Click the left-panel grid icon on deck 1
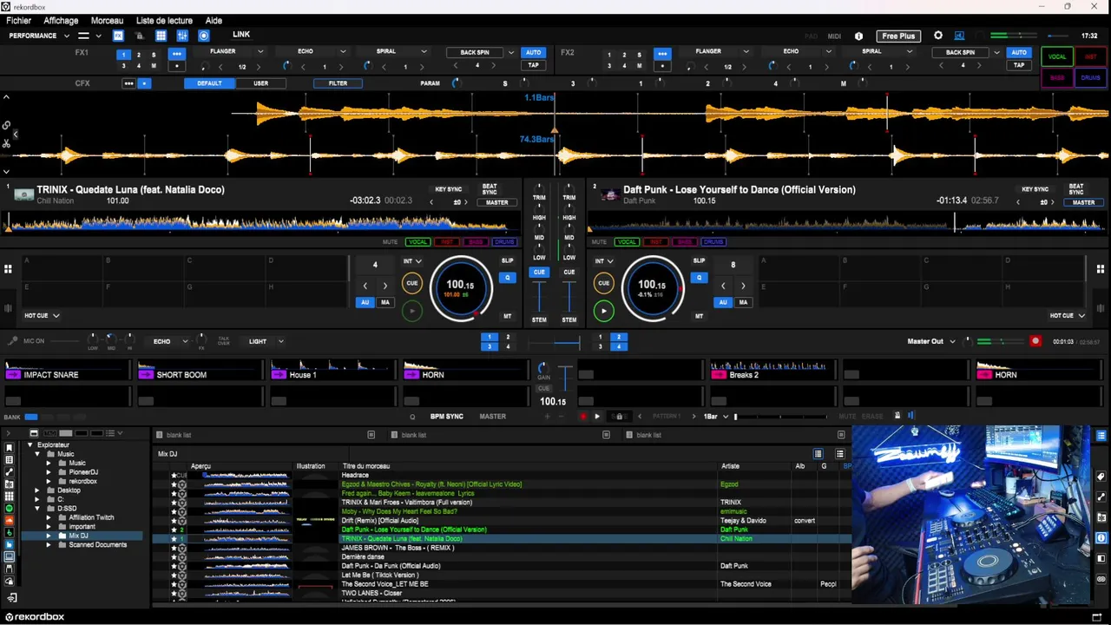 8,269
